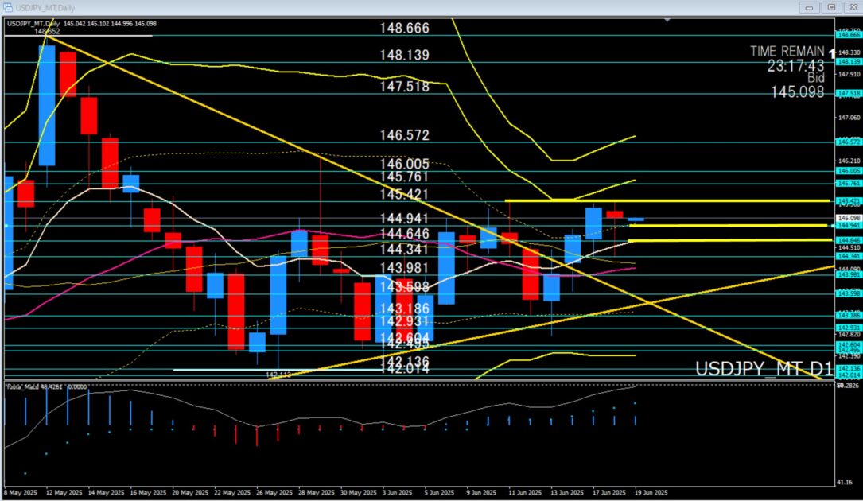The width and height of the screenshot is (863, 501).
Task: Click the 148.666 cyan price tag on axis
Action: tap(849, 35)
